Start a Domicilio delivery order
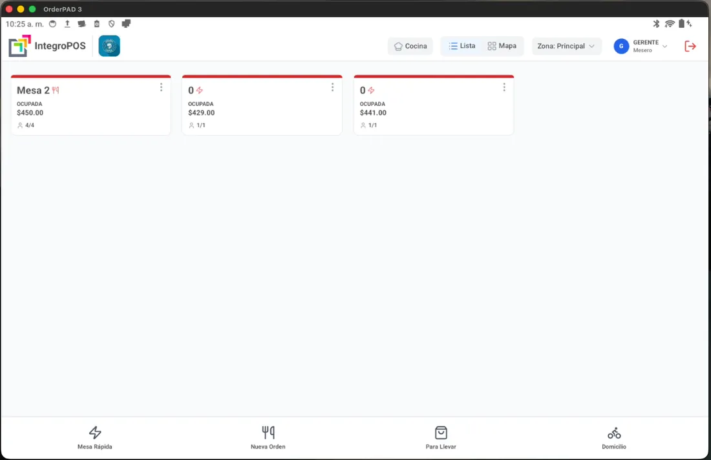The width and height of the screenshot is (711, 460). click(614, 438)
